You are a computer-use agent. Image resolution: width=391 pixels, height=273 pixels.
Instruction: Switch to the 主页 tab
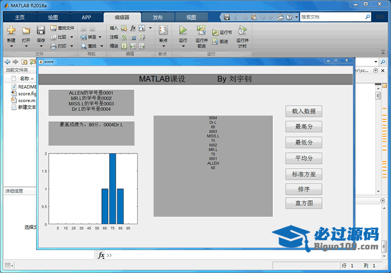pos(20,17)
